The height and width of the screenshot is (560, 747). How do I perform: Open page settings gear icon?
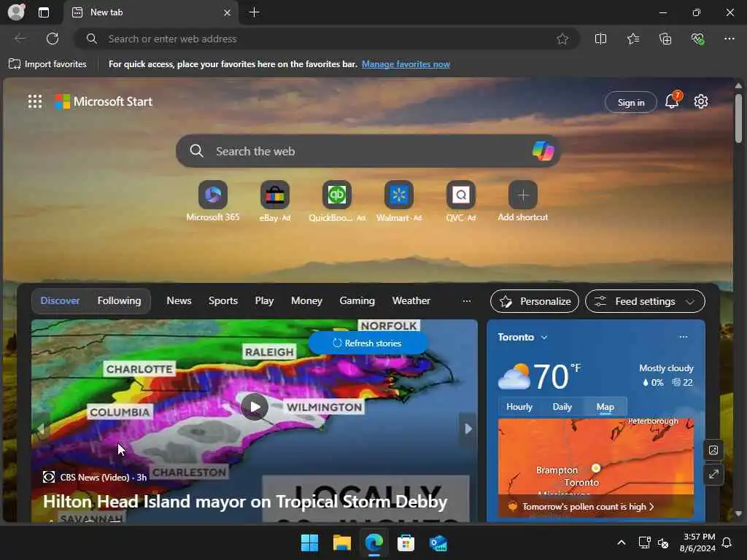pyautogui.click(x=701, y=101)
